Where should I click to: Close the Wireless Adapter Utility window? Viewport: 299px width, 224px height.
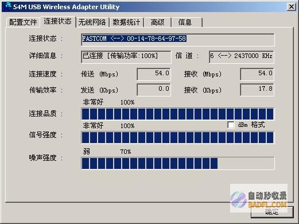pyautogui.click(x=292, y=7)
